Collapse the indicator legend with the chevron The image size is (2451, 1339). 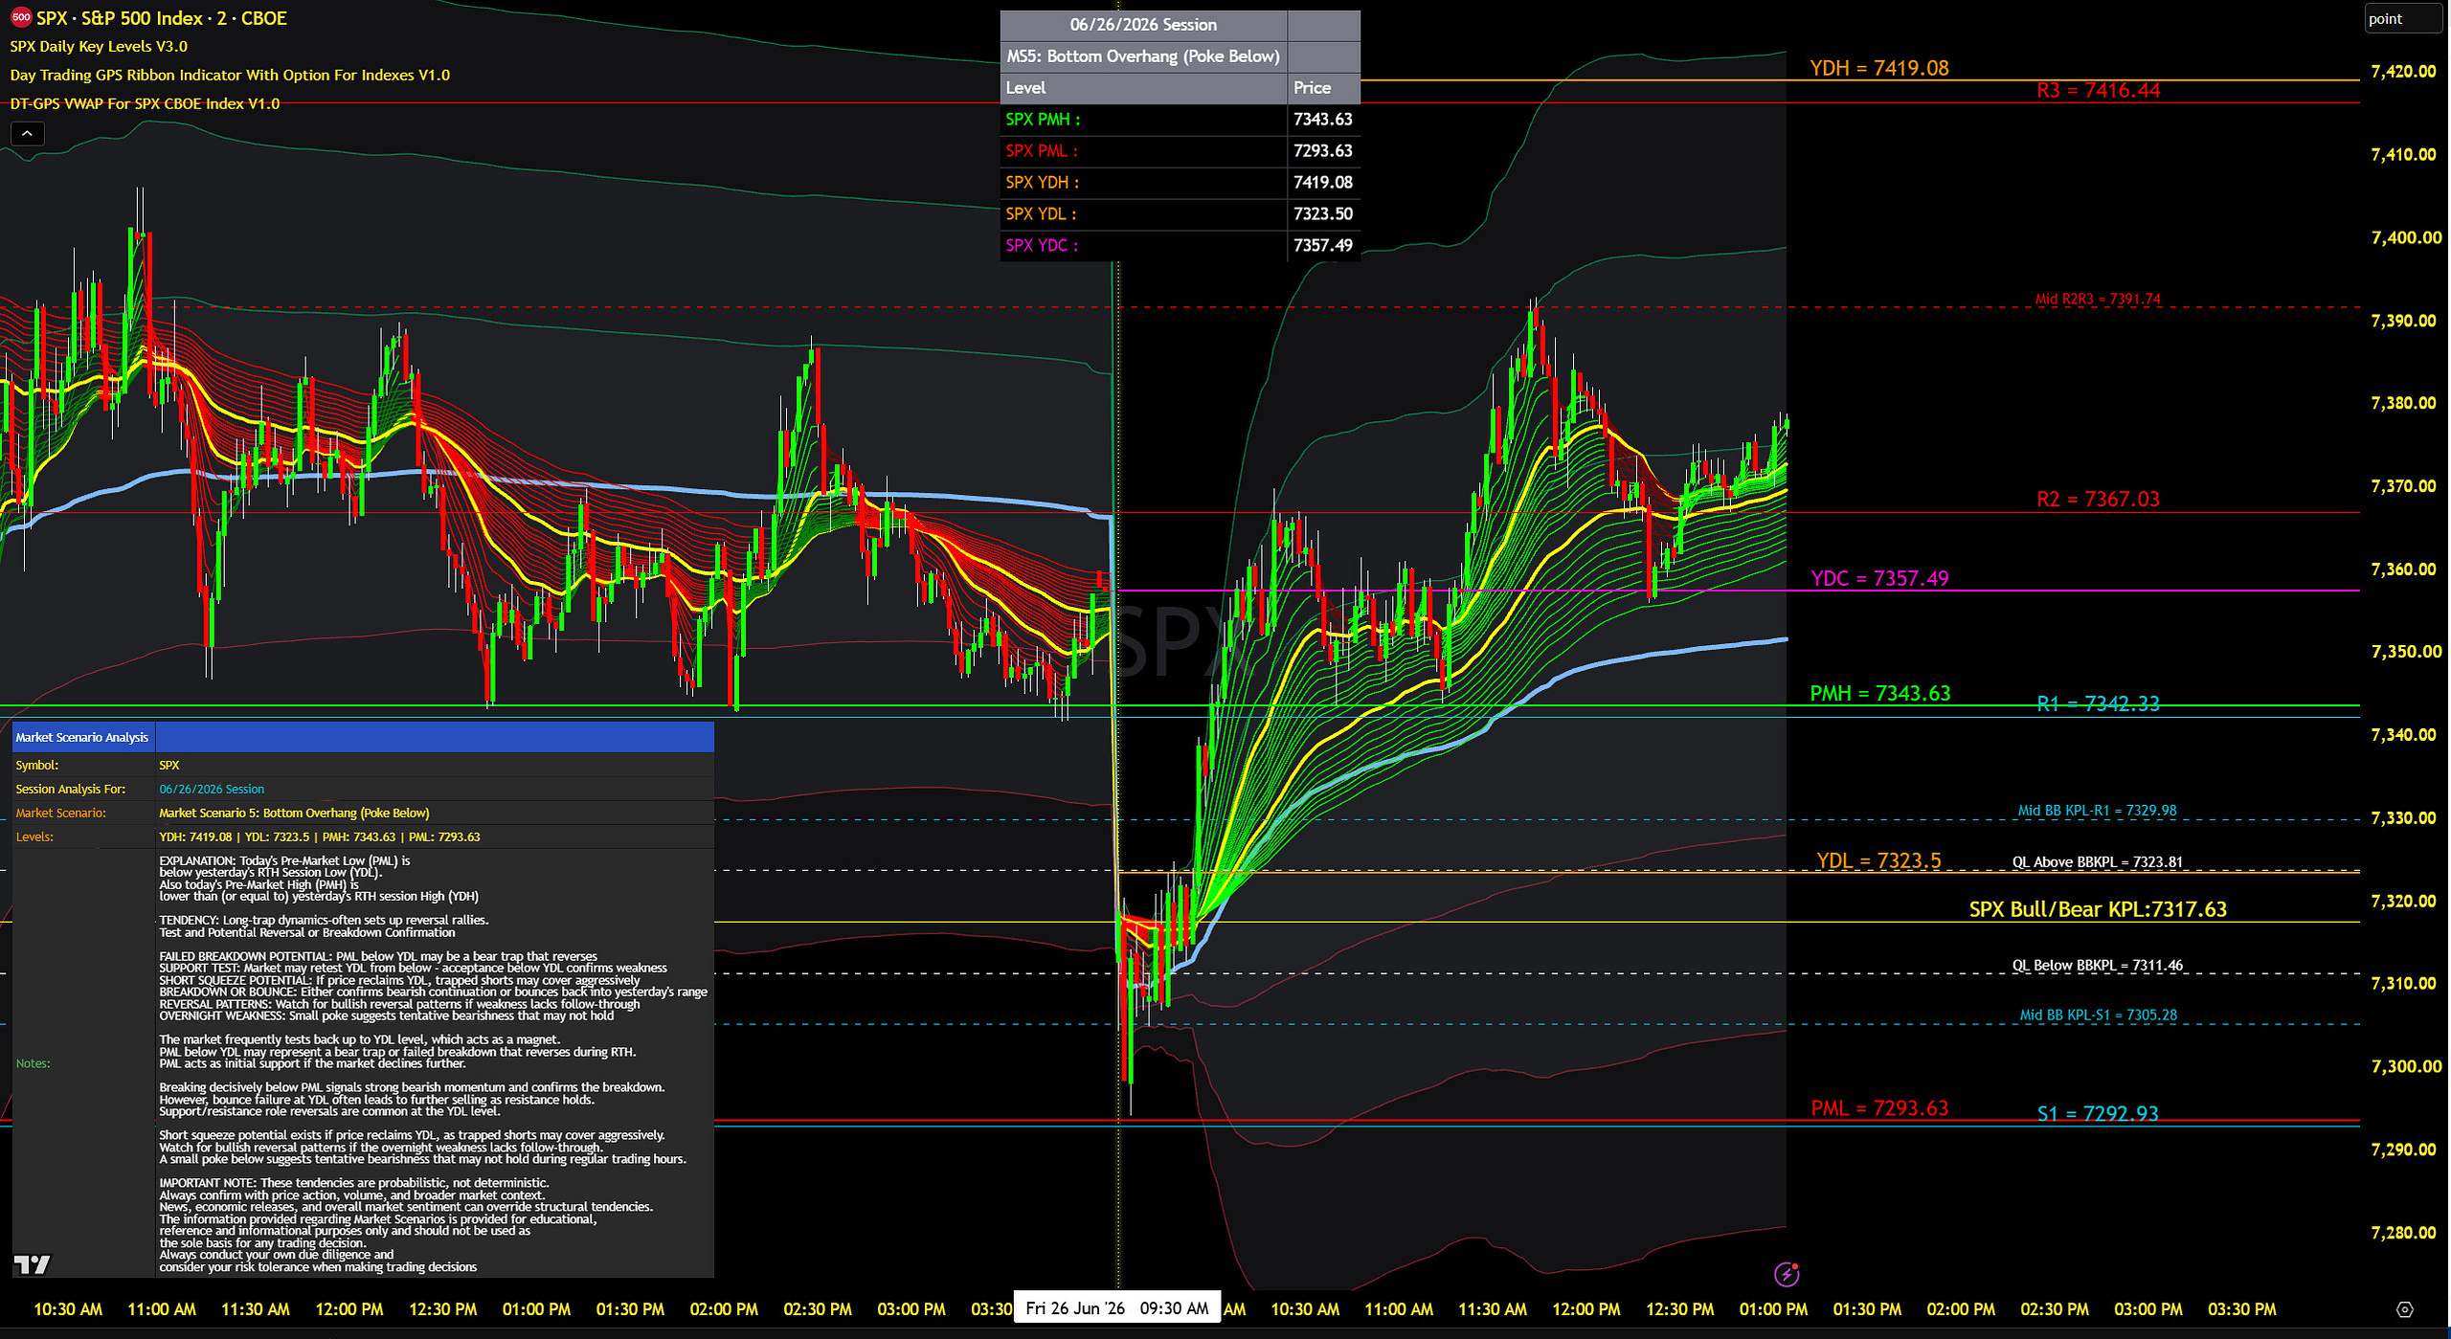[x=27, y=134]
